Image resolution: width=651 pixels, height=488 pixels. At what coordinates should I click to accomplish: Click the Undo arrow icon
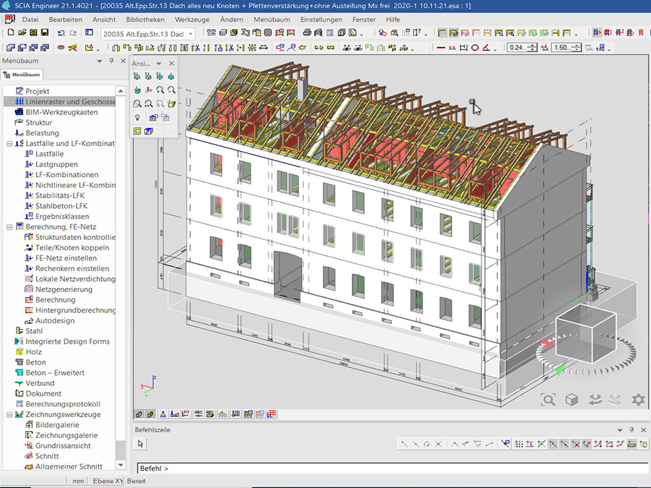point(62,33)
